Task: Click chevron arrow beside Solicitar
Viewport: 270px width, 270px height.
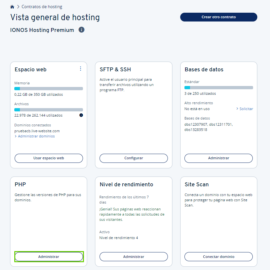Action: [237, 109]
